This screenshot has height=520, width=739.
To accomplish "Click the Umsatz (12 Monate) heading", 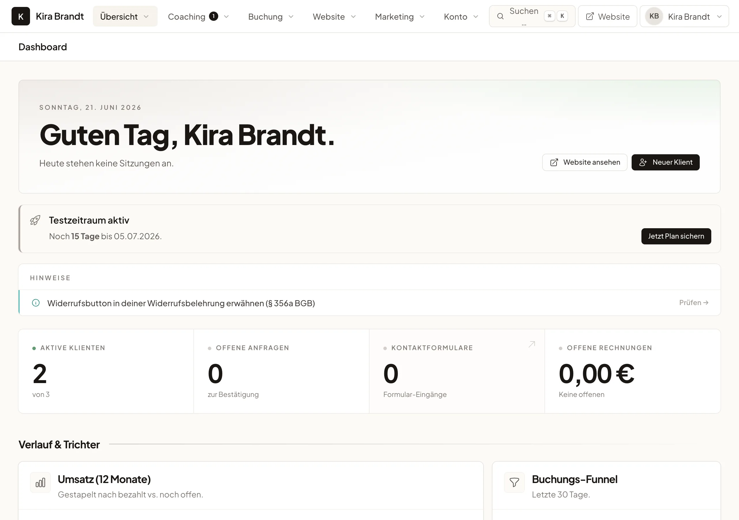I will point(104,479).
